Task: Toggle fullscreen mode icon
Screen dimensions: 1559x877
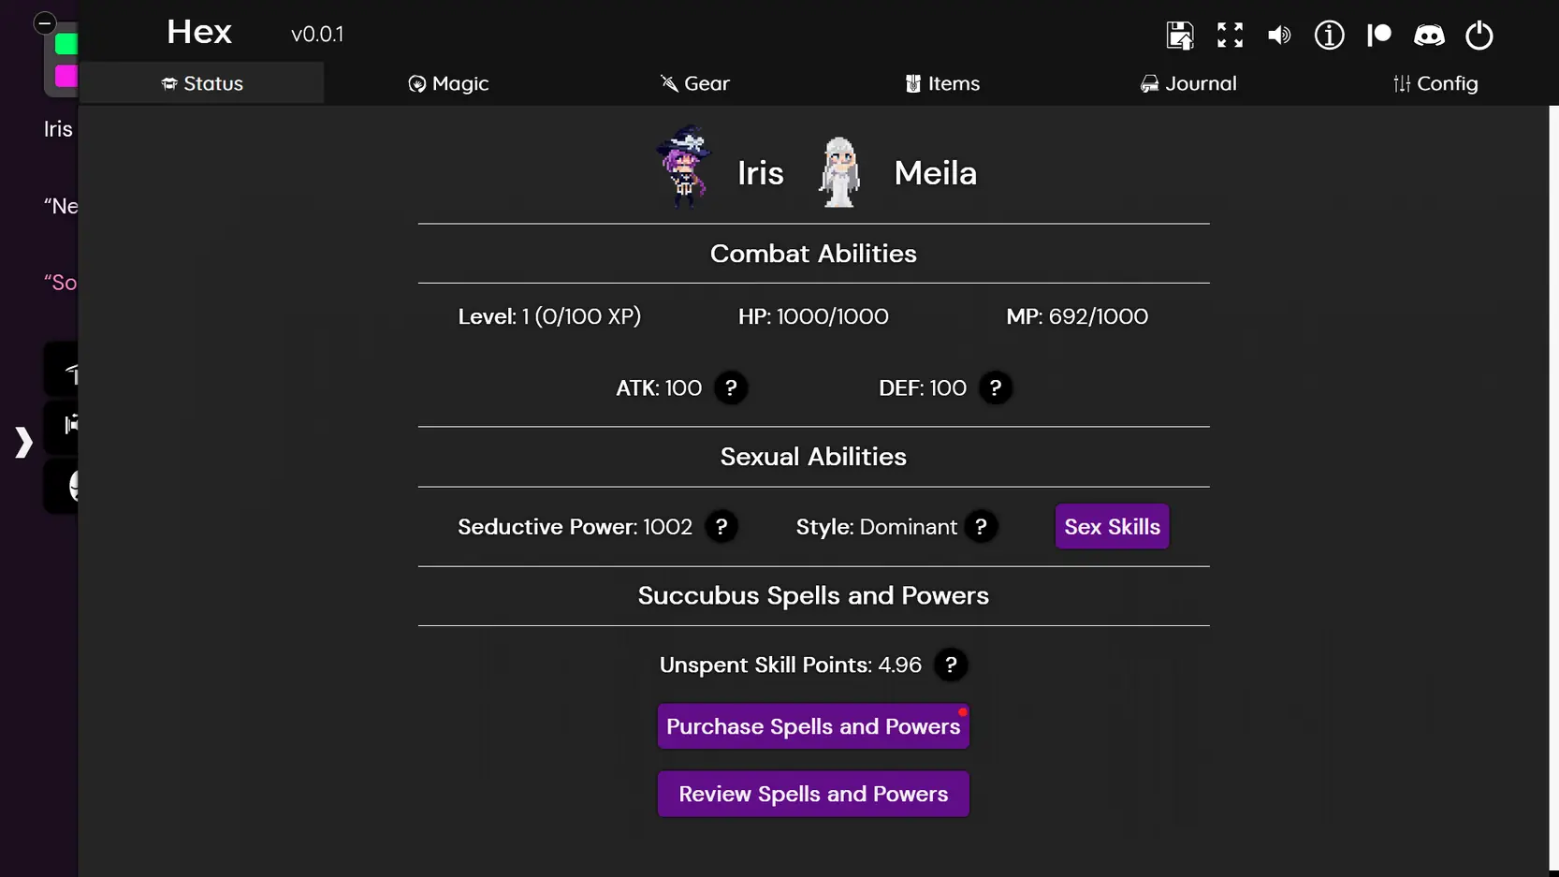Action: pyautogui.click(x=1230, y=36)
